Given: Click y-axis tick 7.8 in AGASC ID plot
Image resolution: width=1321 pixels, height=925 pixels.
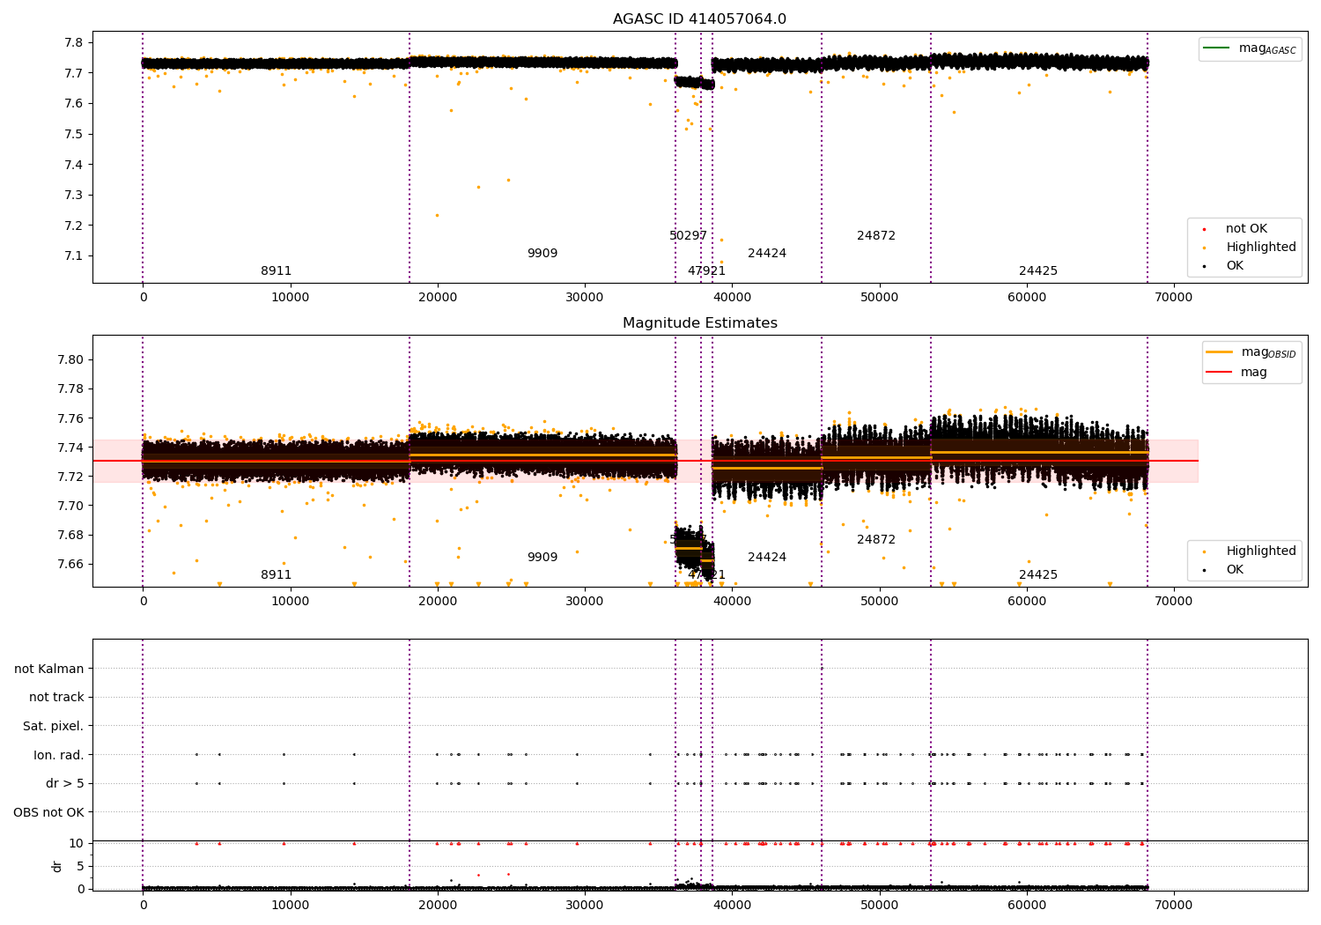Looking at the screenshot, I should [x=74, y=43].
